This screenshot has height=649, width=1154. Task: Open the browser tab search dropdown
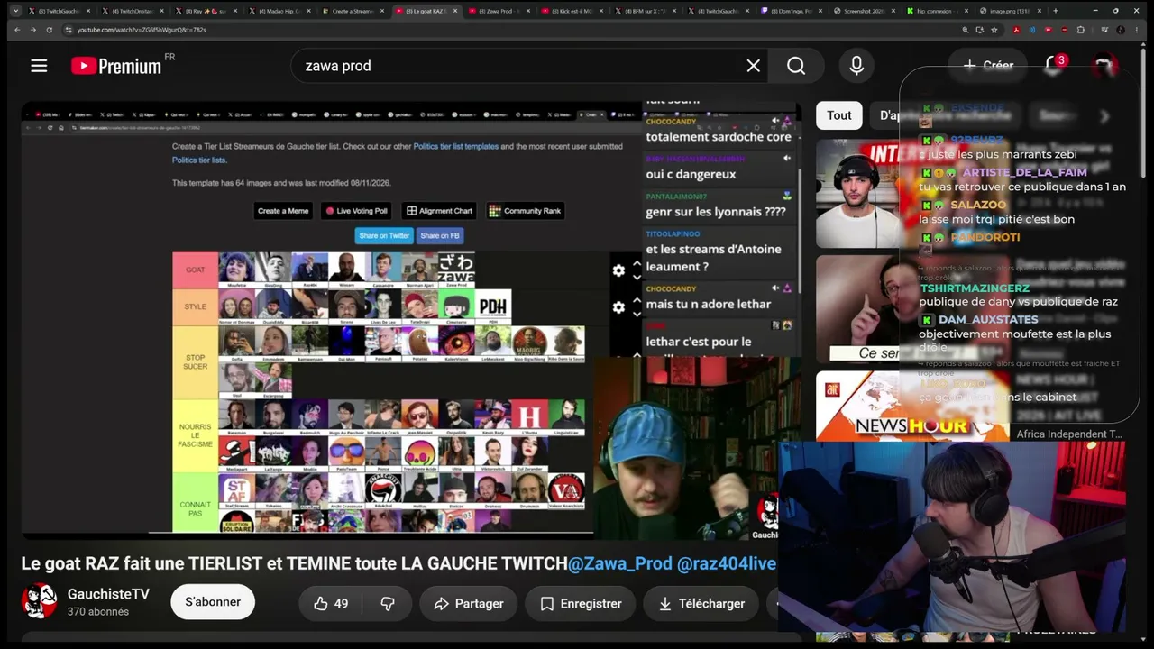15,11
